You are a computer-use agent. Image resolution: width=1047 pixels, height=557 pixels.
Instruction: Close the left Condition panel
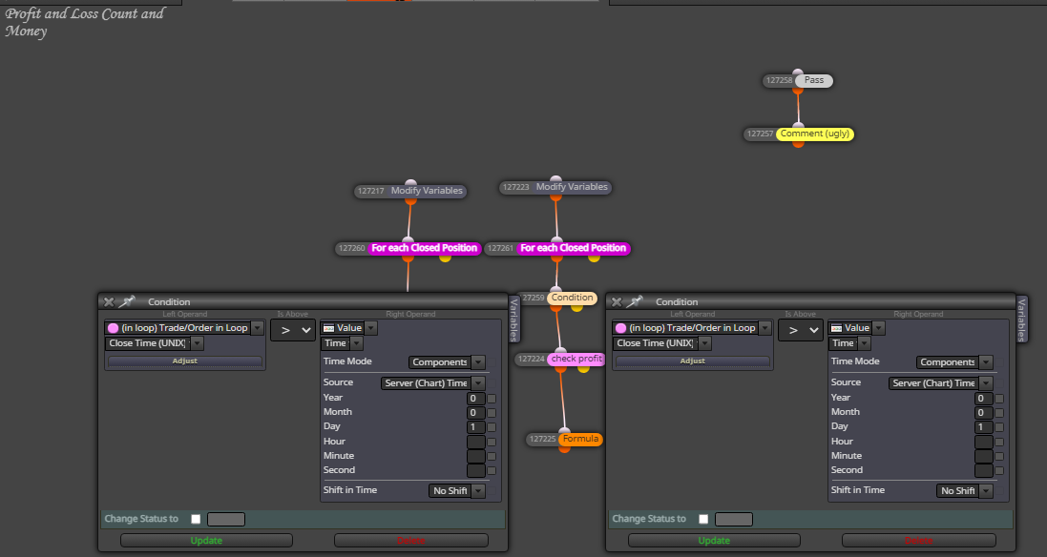tap(109, 302)
